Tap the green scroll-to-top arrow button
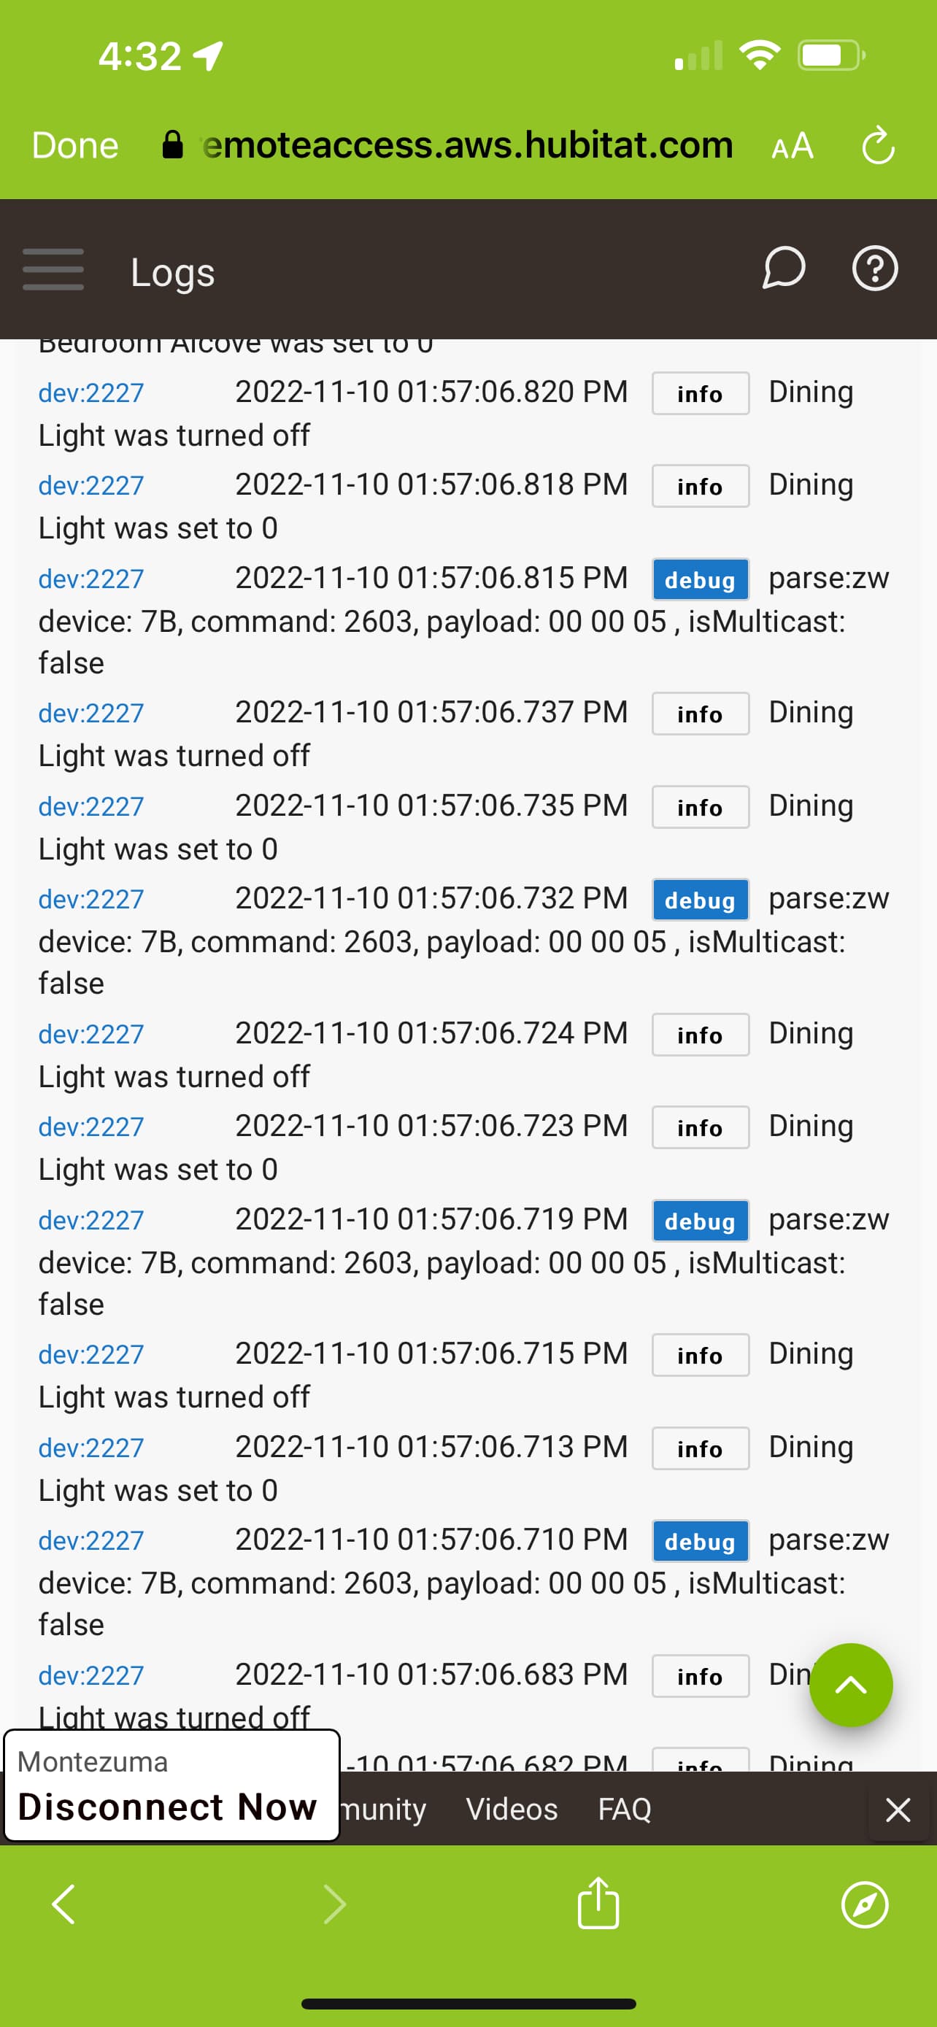Image resolution: width=937 pixels, height=2027 pixels. click(850, 1684)
